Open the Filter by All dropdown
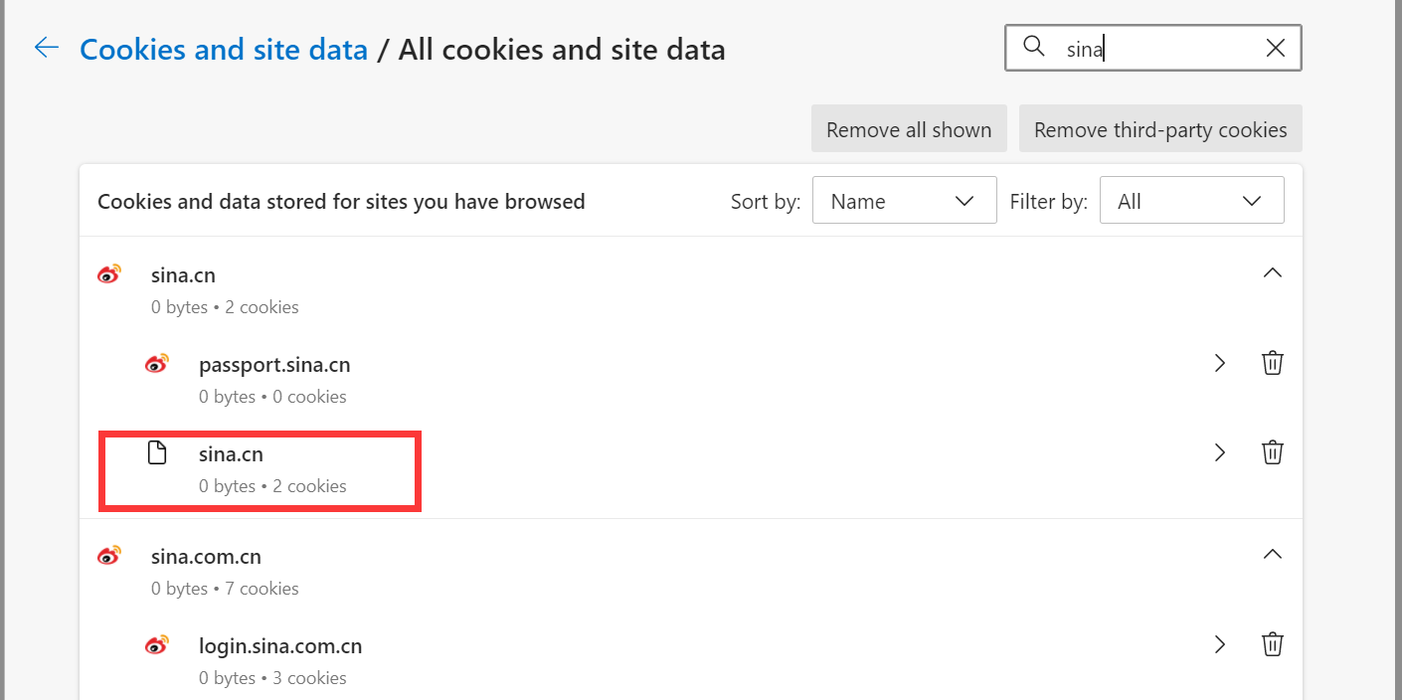Image resolution: width=1402 pixels, height=700 pixels. (x=1191, y=201)
